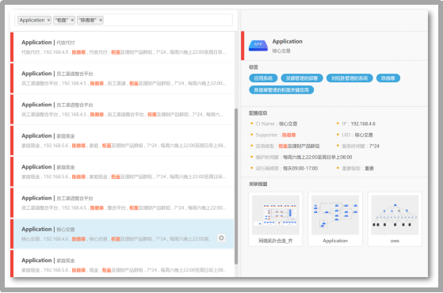Click the 陈傲寒管理的柜面关键应用 tag pill
Viewport: 443px width, 293px height.
coord(281,90)
